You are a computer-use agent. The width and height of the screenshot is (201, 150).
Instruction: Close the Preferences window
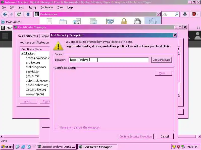coord(159,14)
